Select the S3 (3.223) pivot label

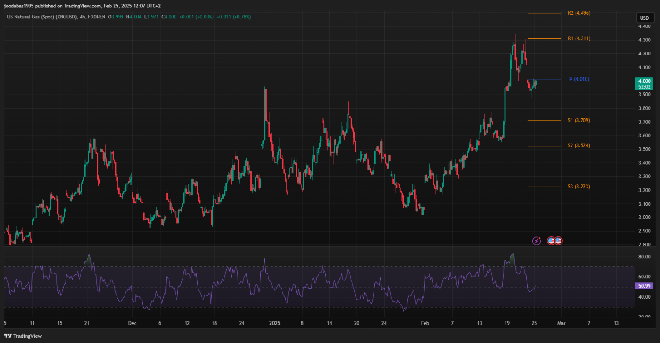point(579,187)
